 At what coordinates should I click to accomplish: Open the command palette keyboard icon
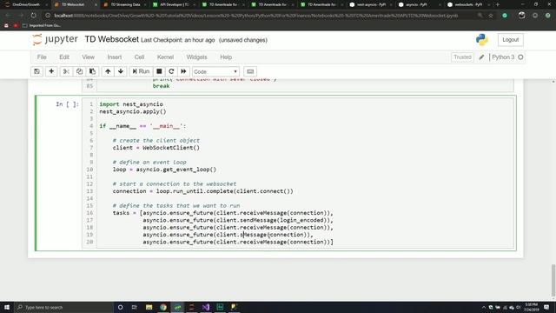(250, 71)
